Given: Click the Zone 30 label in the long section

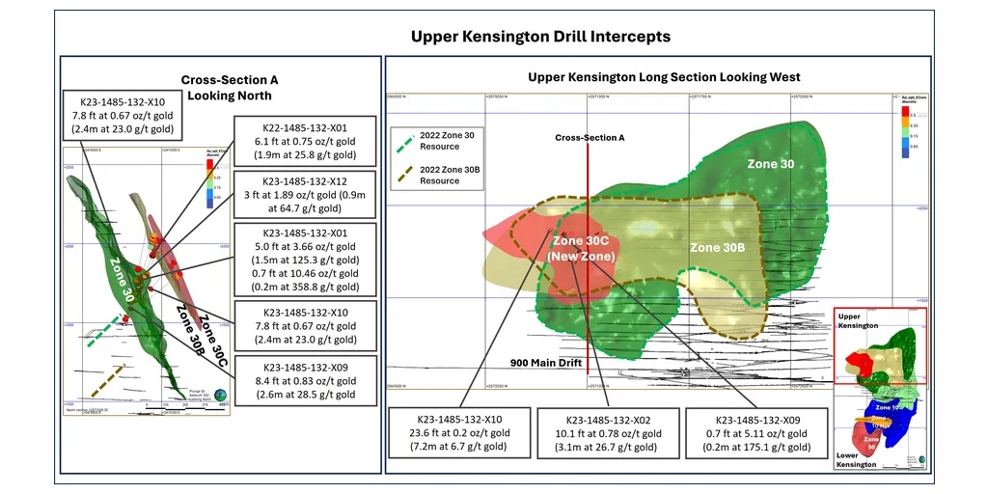Looking at the screenshot, I should pos(770,164).
